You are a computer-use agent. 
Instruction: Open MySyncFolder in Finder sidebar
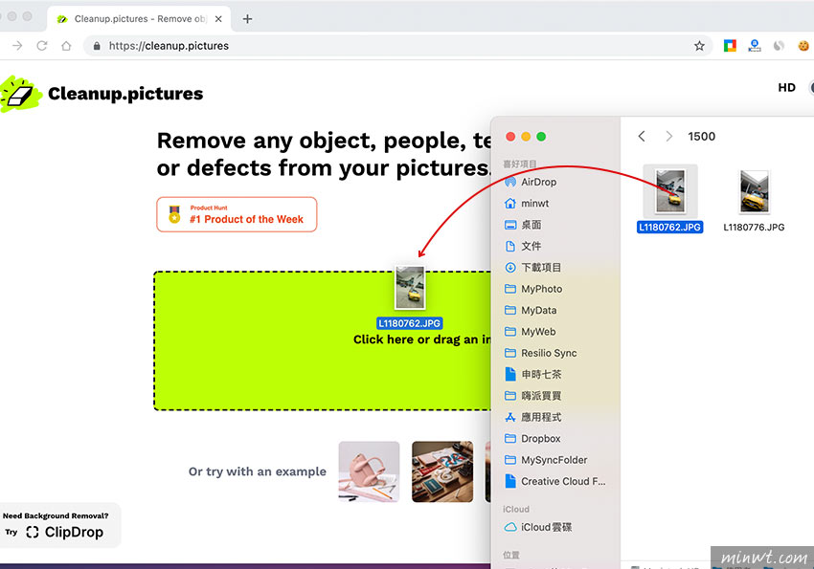point(546,460)
